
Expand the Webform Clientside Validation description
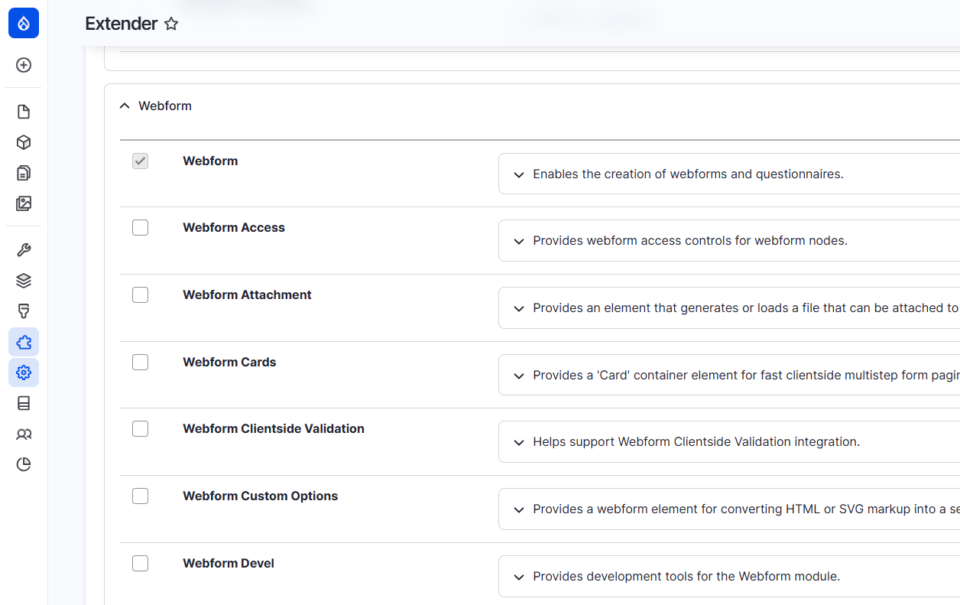point(519,442)
